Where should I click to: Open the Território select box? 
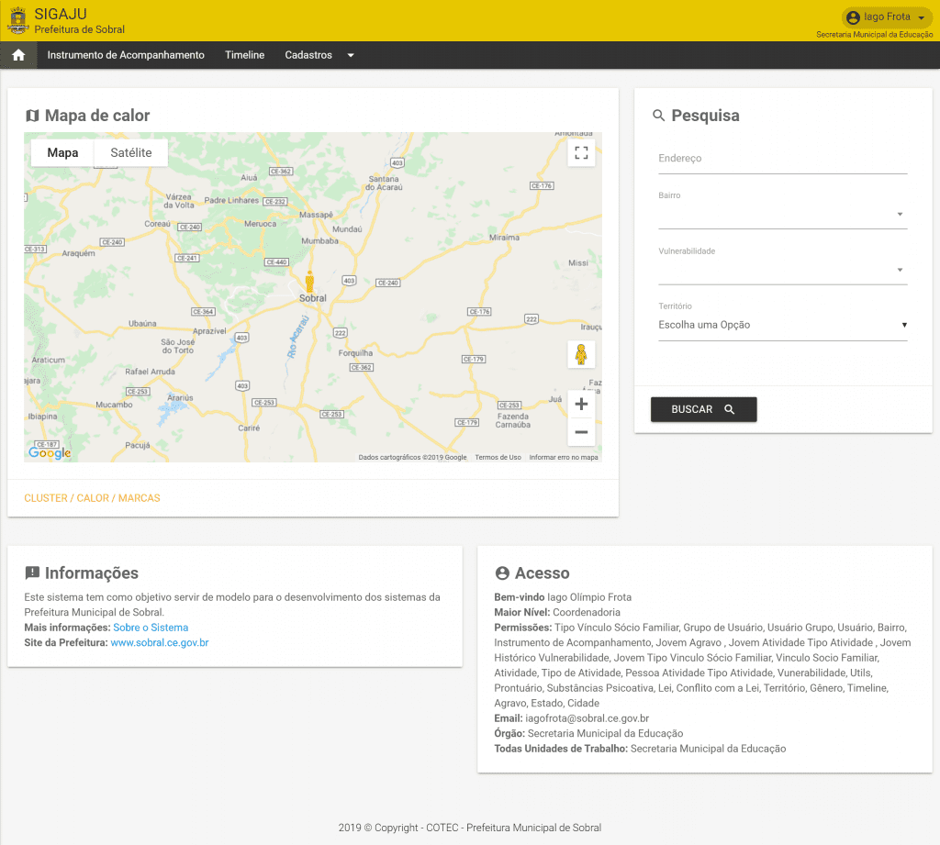click(x=782, y=325)
